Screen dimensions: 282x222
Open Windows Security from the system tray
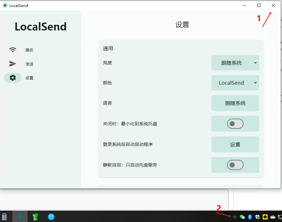(x=258, y=217)
